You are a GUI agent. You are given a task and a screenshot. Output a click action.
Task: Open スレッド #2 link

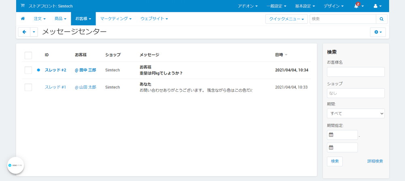coord(55,70)
